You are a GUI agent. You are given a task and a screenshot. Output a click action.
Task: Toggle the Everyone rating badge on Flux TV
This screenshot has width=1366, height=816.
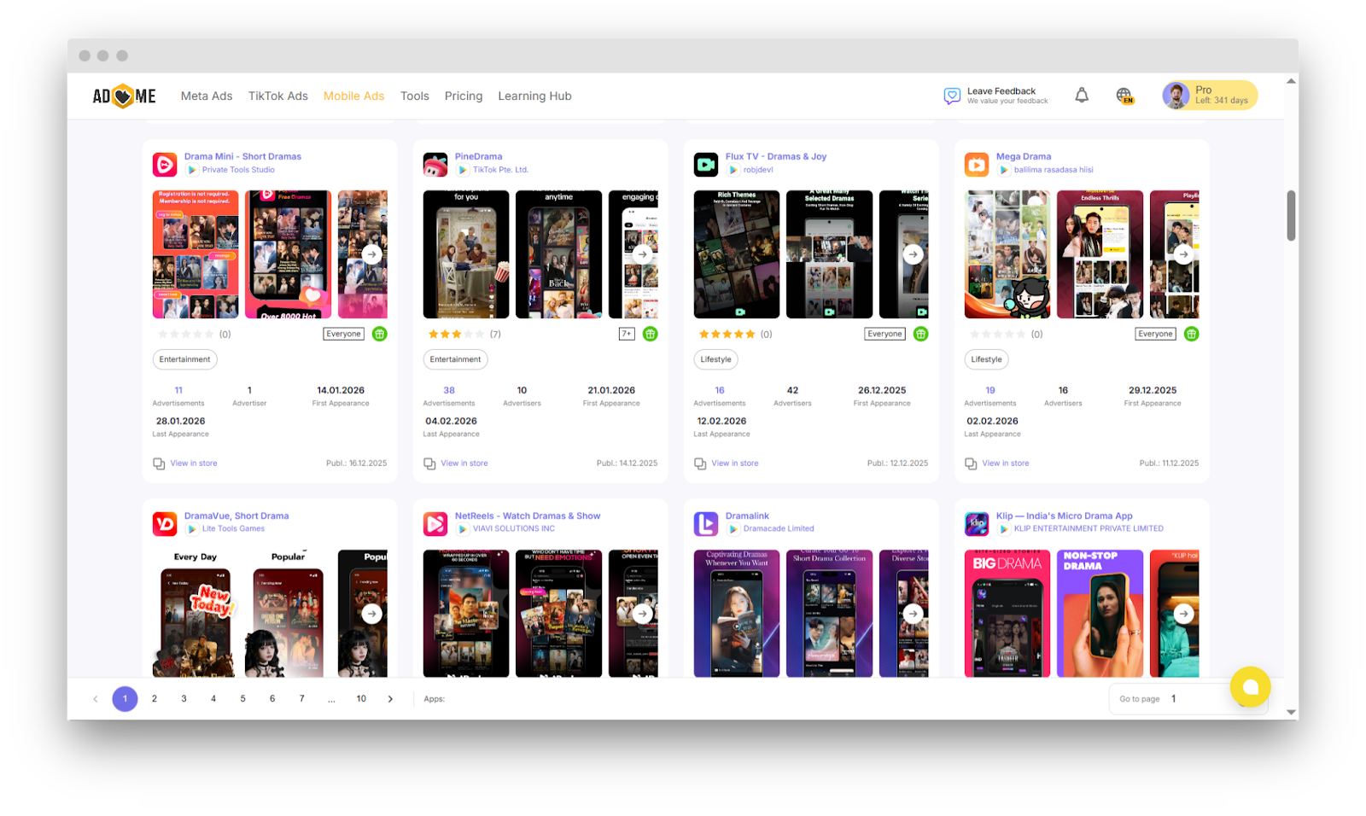884,334
